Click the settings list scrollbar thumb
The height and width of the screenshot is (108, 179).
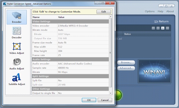coord(111,53)
